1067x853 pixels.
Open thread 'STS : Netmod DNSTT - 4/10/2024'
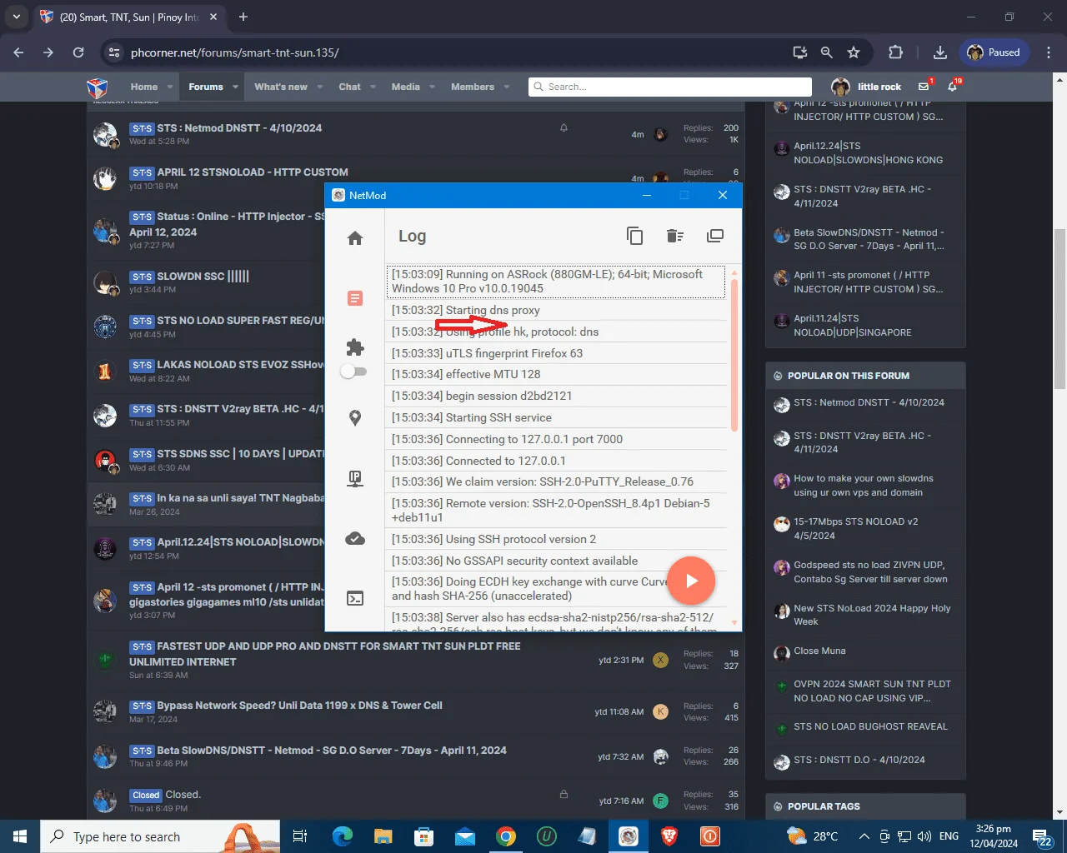pyautogui.click(x=239, y=128)
